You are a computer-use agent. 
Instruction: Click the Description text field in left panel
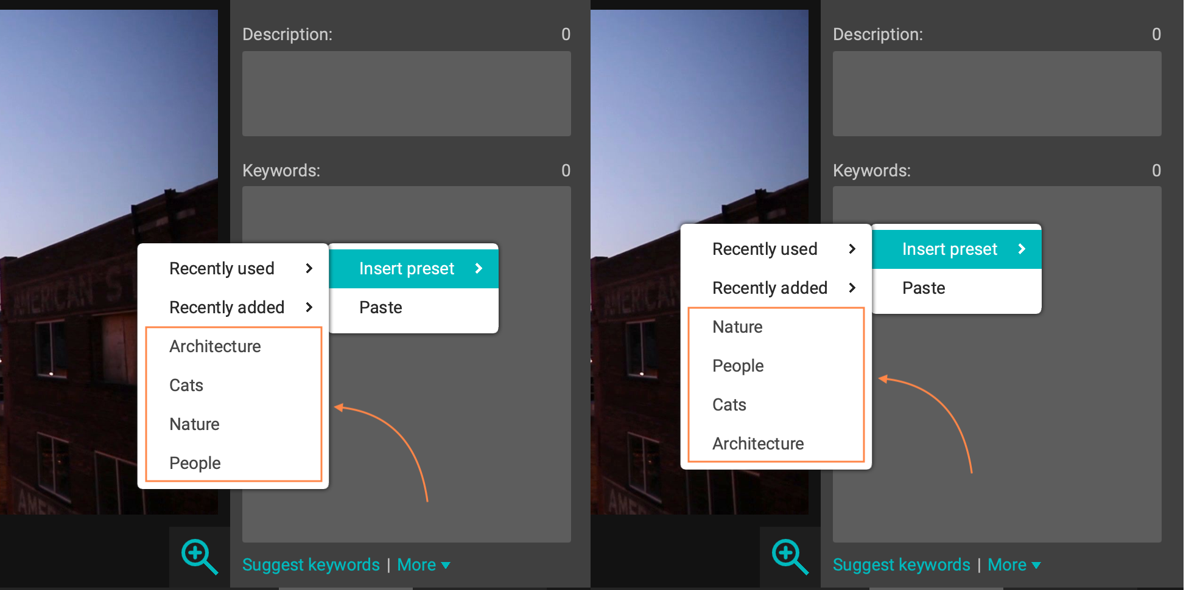click(x=406, y=94)
